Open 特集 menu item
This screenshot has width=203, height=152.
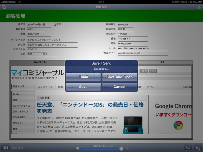pyautogui.click(x=61, y=87)
